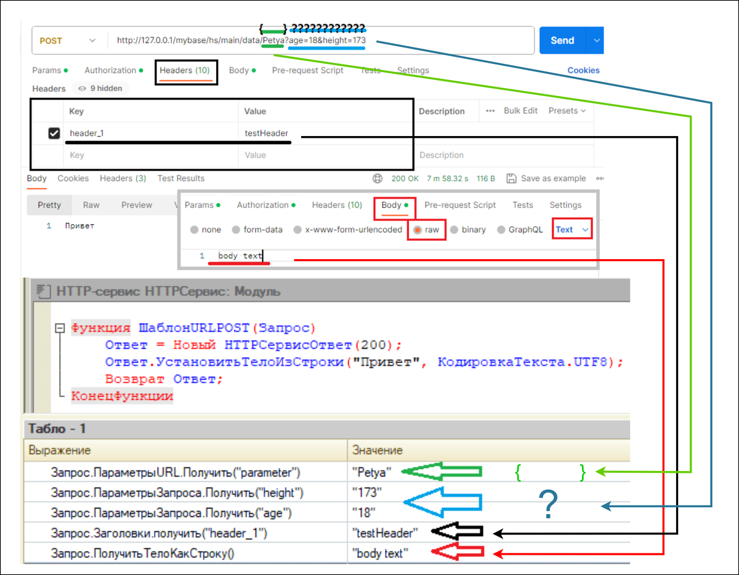Click the Send button

562,40
